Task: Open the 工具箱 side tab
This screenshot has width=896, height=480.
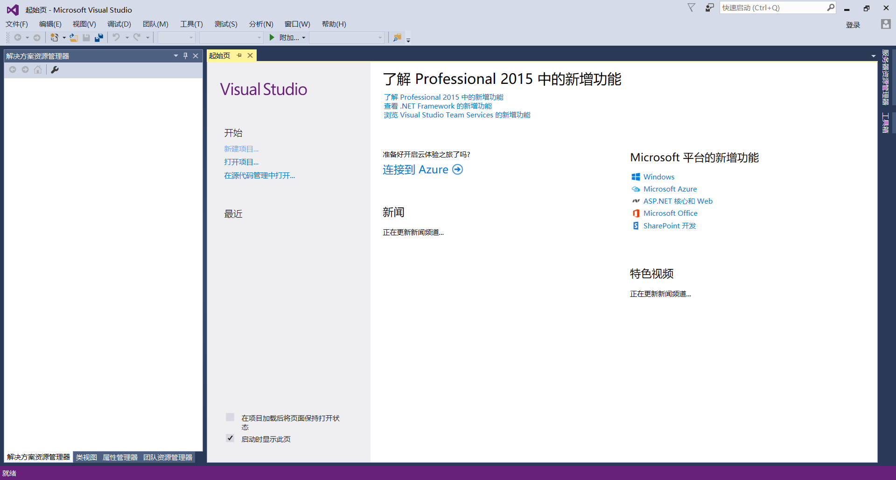Action: (885, 123)
